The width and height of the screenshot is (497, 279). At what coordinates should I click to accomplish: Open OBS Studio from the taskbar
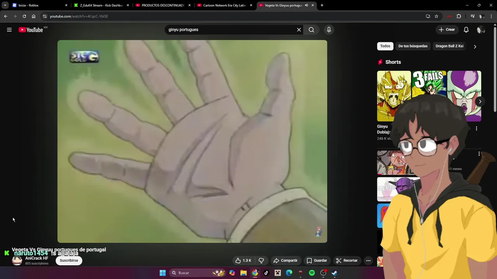(x=323, y=273)
